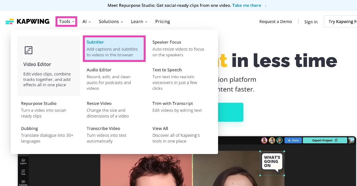Click the Video Editor icon in menu

coord(29,50)
